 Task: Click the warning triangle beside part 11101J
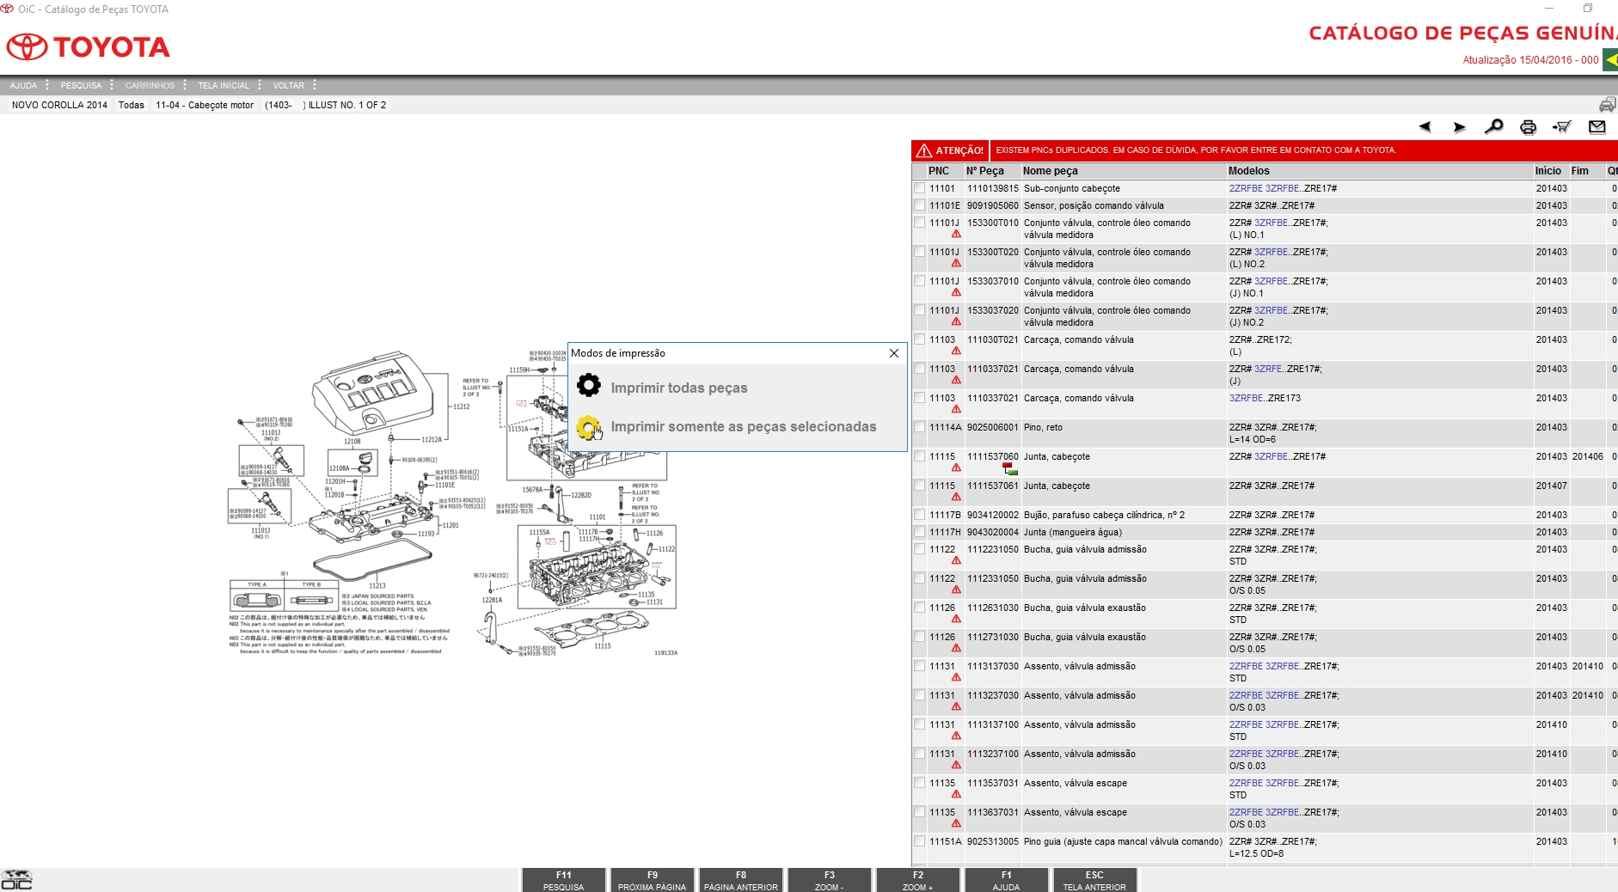[x=958, y=234]
